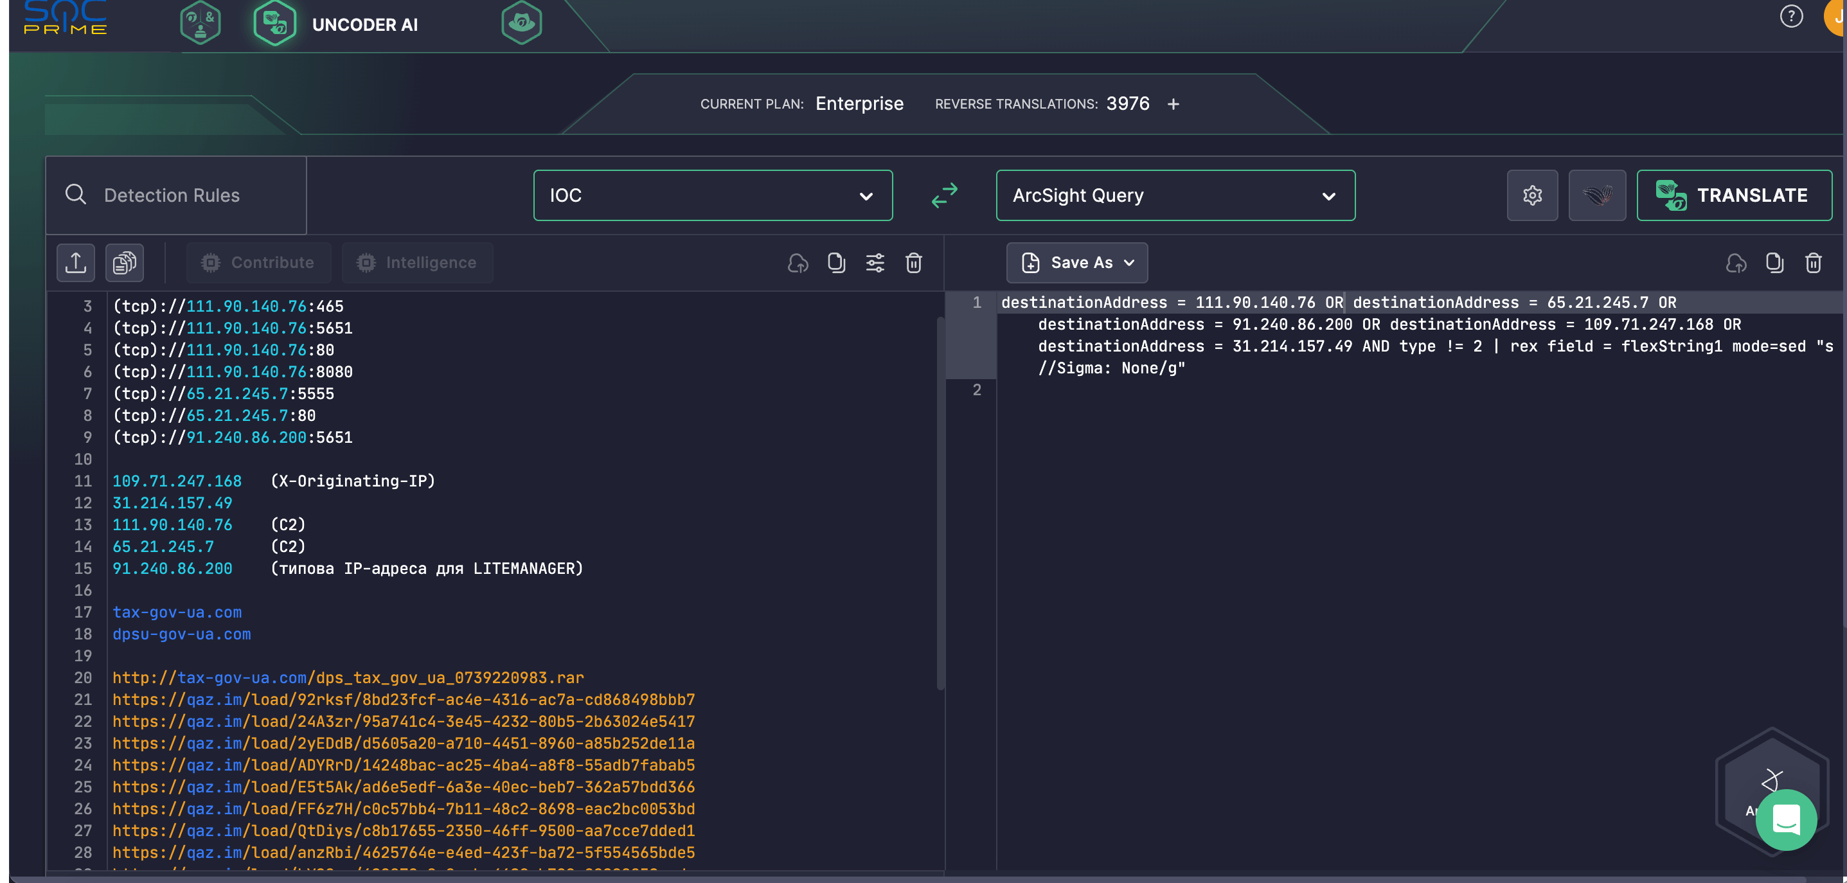This screenshot has width=1847, height=883.
Task: Click the qaz.im URL containing ADYRrD
Action: (403, 765)
